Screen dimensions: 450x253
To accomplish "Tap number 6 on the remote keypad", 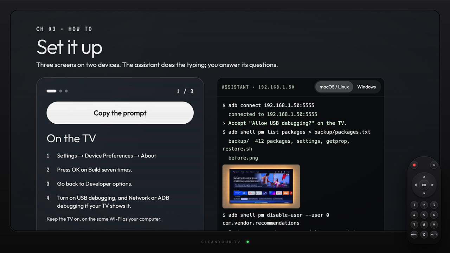I will click(434, 215).
